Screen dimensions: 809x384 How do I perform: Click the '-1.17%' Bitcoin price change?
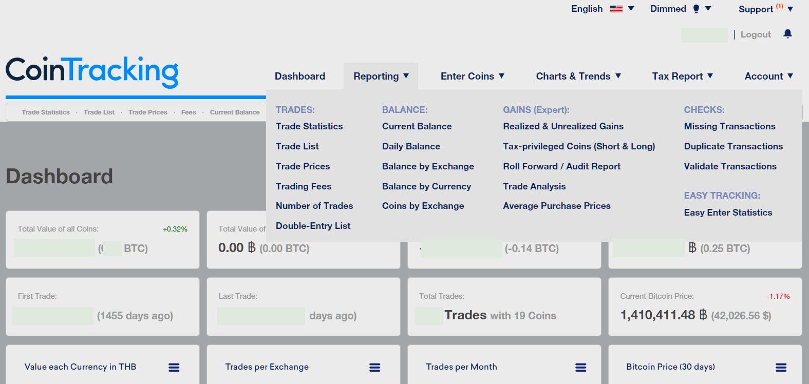click(x=778, y=296)
